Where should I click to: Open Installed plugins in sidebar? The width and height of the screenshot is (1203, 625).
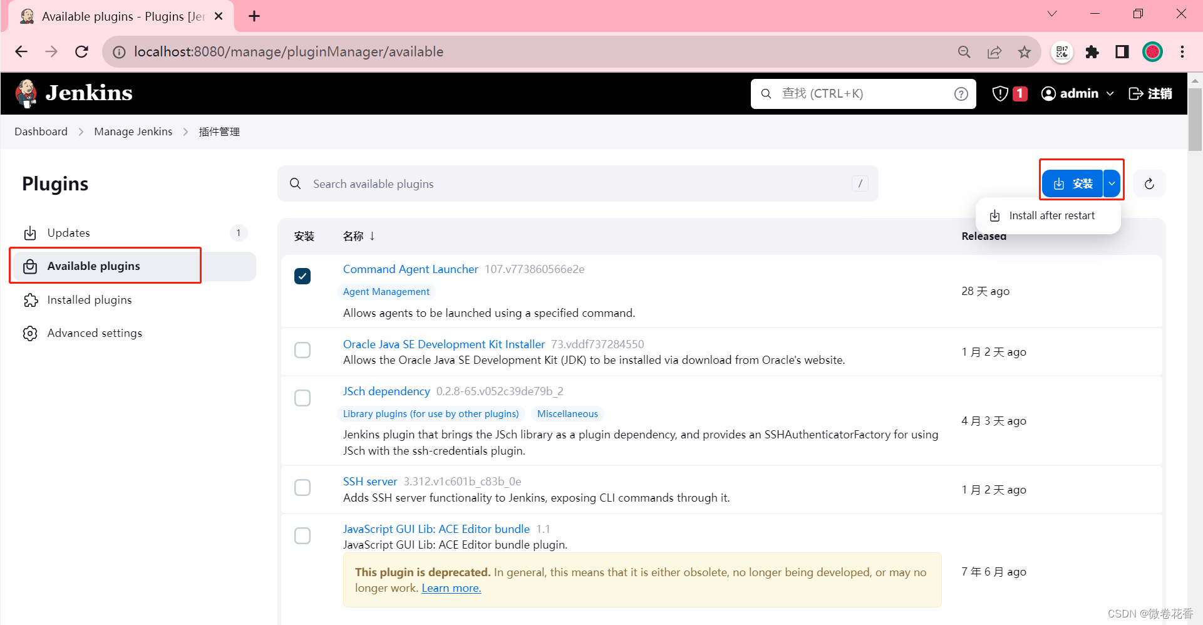(135, 300)
